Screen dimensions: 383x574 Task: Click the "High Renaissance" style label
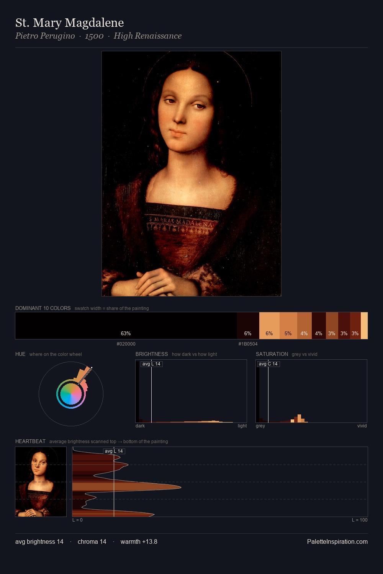[147, 36]
